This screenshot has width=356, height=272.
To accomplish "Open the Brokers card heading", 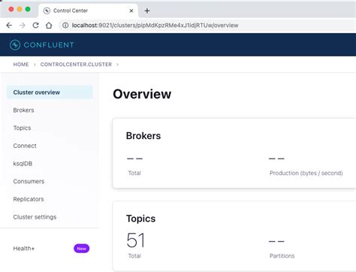I will point(143,136).
